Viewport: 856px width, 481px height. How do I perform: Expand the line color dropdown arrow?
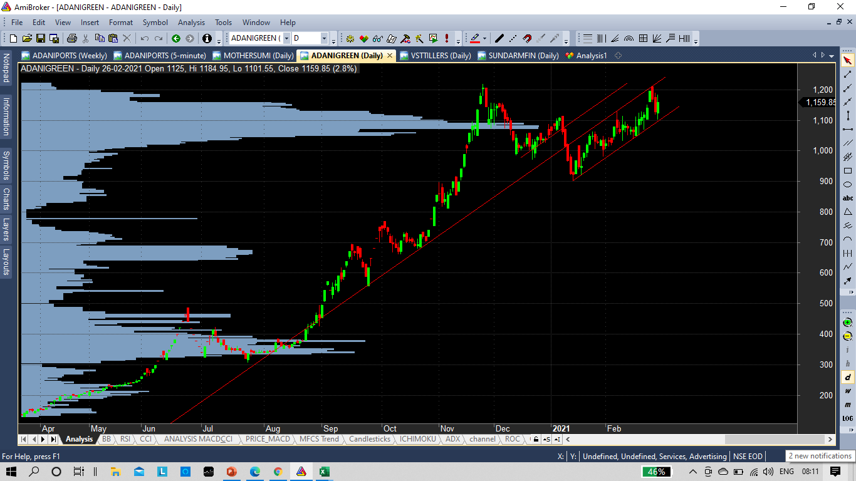tap(485, 38)
